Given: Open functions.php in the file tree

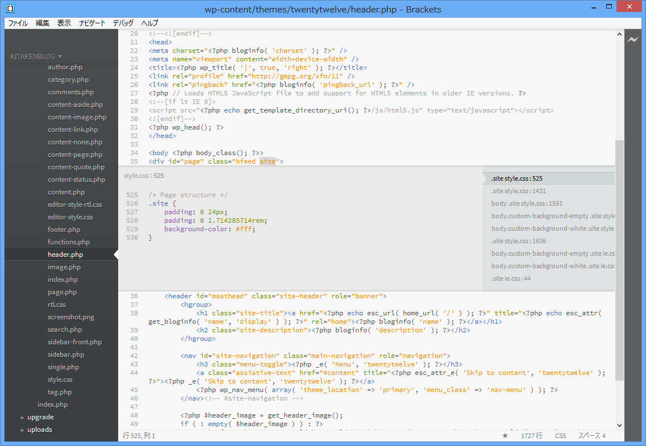Looking at the screenshot, I should pos(69,242).
